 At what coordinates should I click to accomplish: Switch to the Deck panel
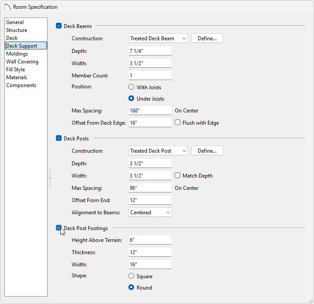pos(26,38)
